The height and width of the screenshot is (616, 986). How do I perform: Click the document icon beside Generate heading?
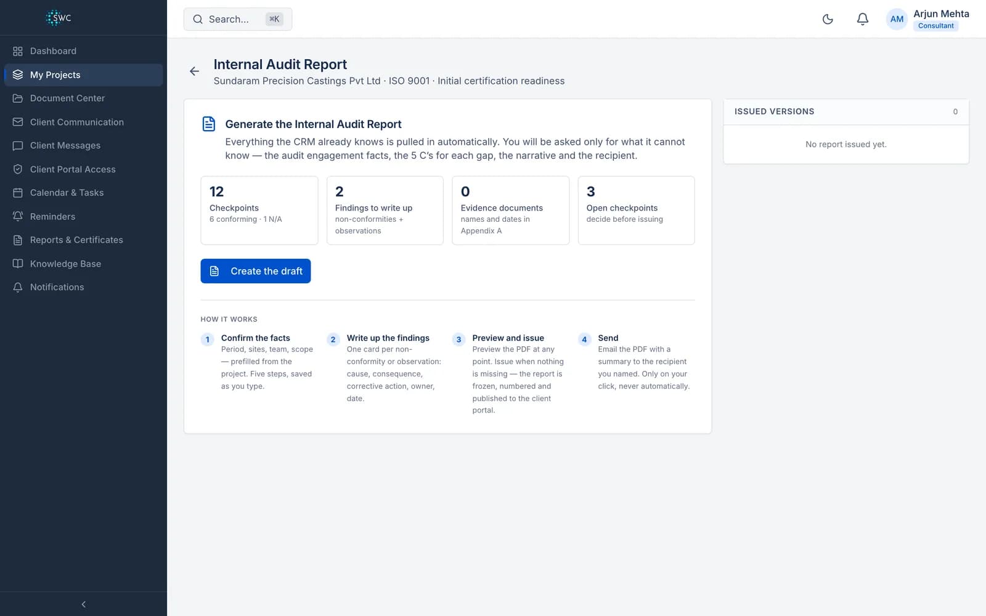pyautogui.click(x=209, y=124)
